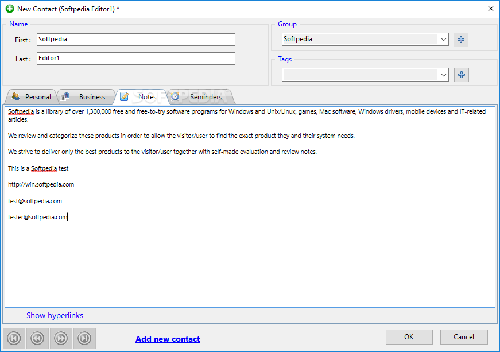Click the add new tag plus icon

[x=461, y=75]
